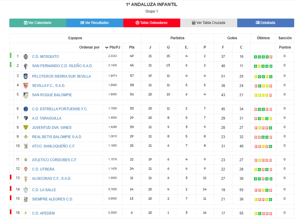299x219 pixels.
Task: Open Ver Tabla Cruzada tab
Action: 209,23
